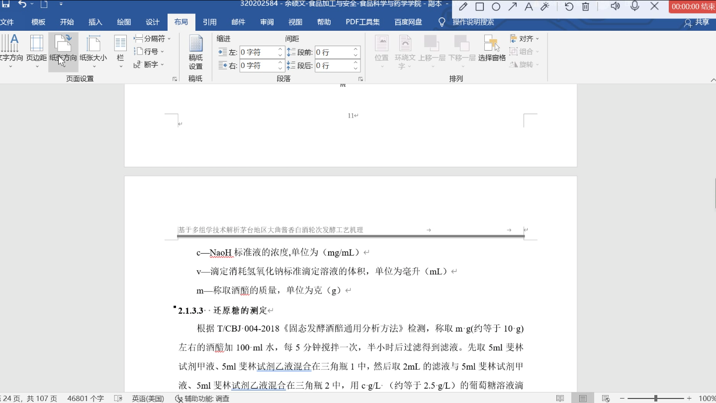Toggle the microphone recording
716x403 pixels.
[635, 6]
